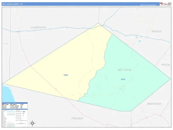The image size is (173, 130).
Task: Click VALENTINE in the ZIP index table
Action: 14,108
